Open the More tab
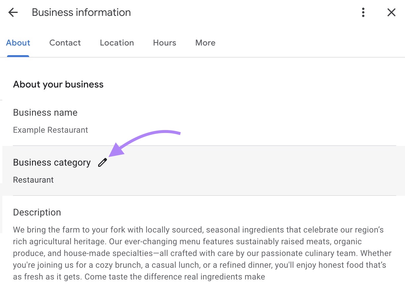This screenshot has height=288, width=405. tap(205, 43)
